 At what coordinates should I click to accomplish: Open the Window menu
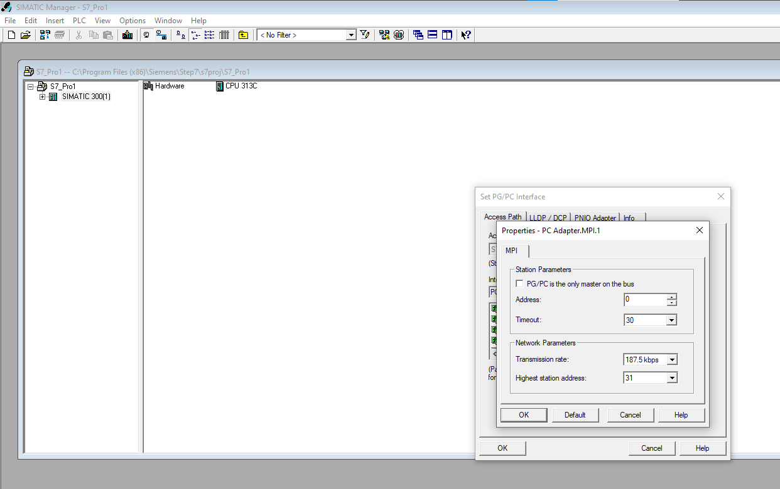(x=168, y=21)
